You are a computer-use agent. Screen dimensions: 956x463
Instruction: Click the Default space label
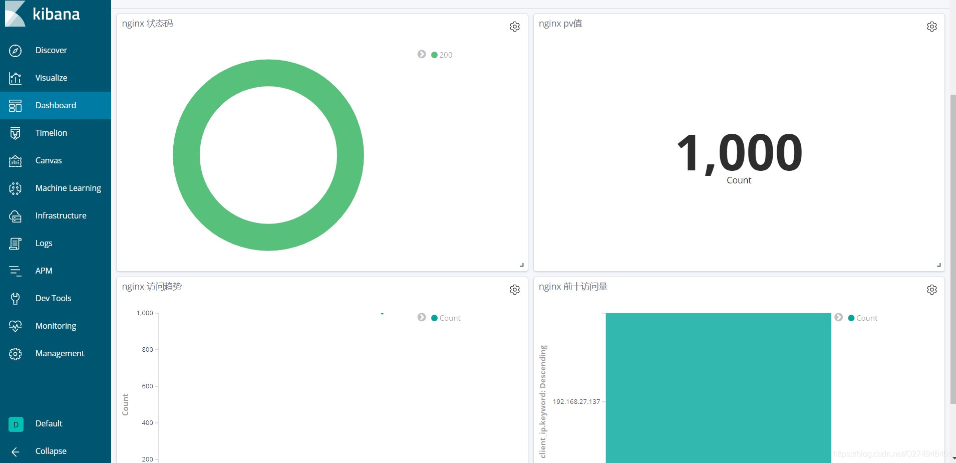49,423
